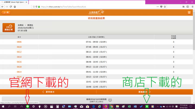Open Task View on the taskbar
The width and height of the screenshot is (195, 109).
point(15,107)
